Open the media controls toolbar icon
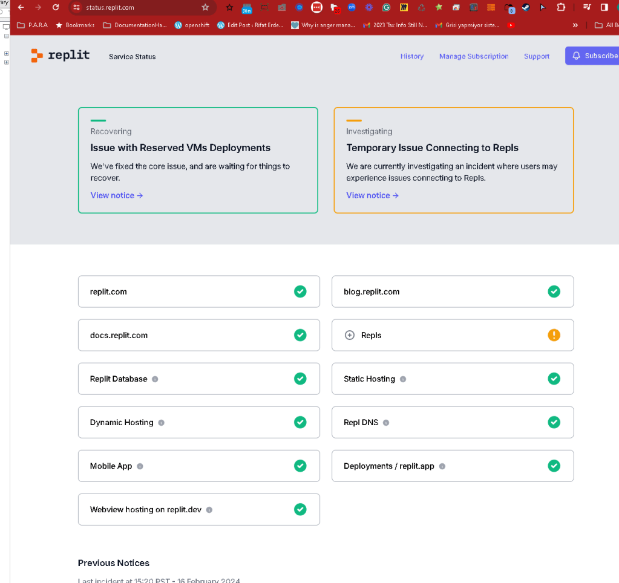The height and width of the screenshot is (583, 619). [587, 7]
